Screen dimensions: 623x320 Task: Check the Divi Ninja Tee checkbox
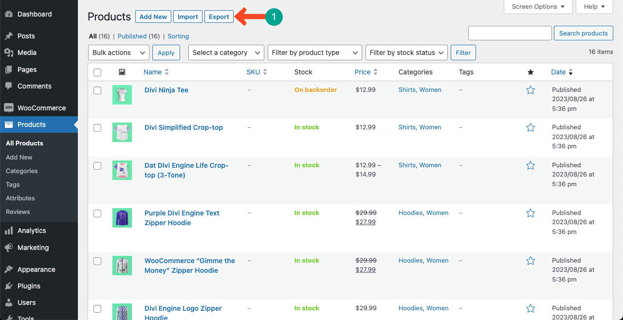click(97, 90)
